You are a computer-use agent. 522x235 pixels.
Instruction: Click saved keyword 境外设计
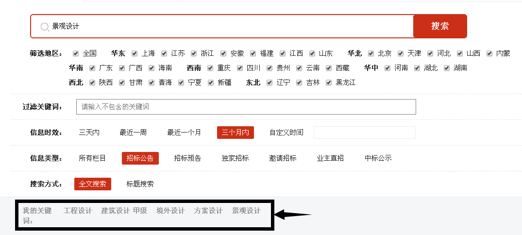170,211
